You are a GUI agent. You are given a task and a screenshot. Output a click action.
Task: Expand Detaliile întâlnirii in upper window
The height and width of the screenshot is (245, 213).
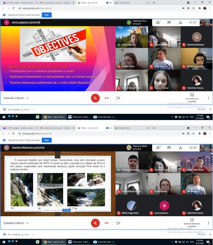coord(16,98)
